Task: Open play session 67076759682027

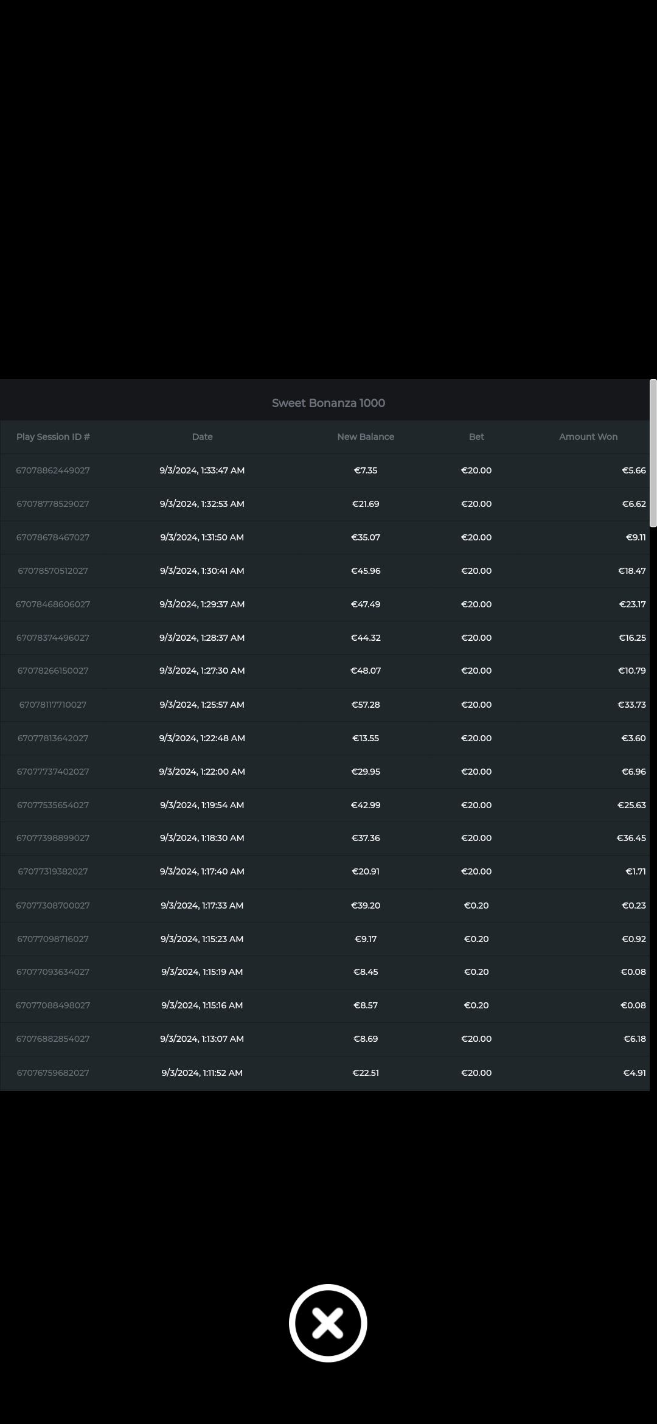Action: pyautogui.click(x=53, y=1073)
